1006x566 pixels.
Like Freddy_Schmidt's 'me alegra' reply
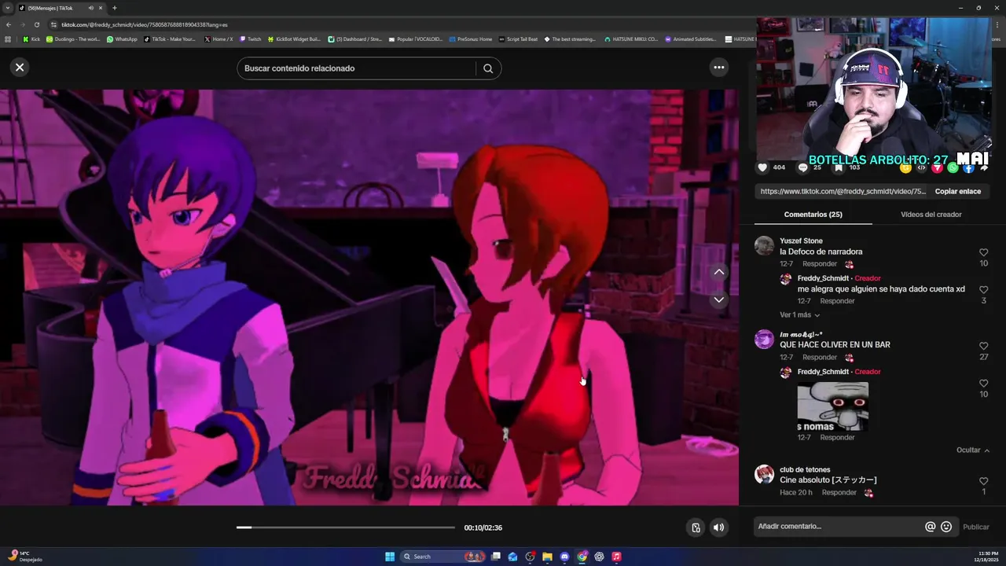(983, 290)
